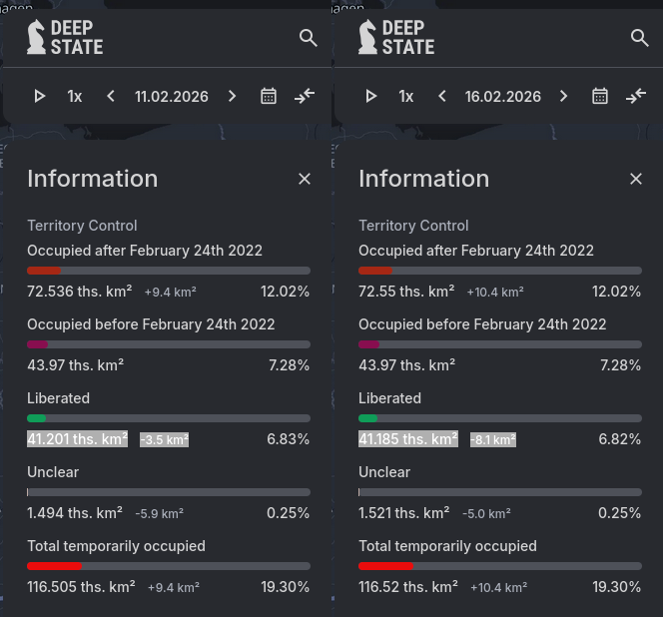The image size is (663, 617).
Task: Click the total 116.52 ths. km²
Action: point(408,587)
